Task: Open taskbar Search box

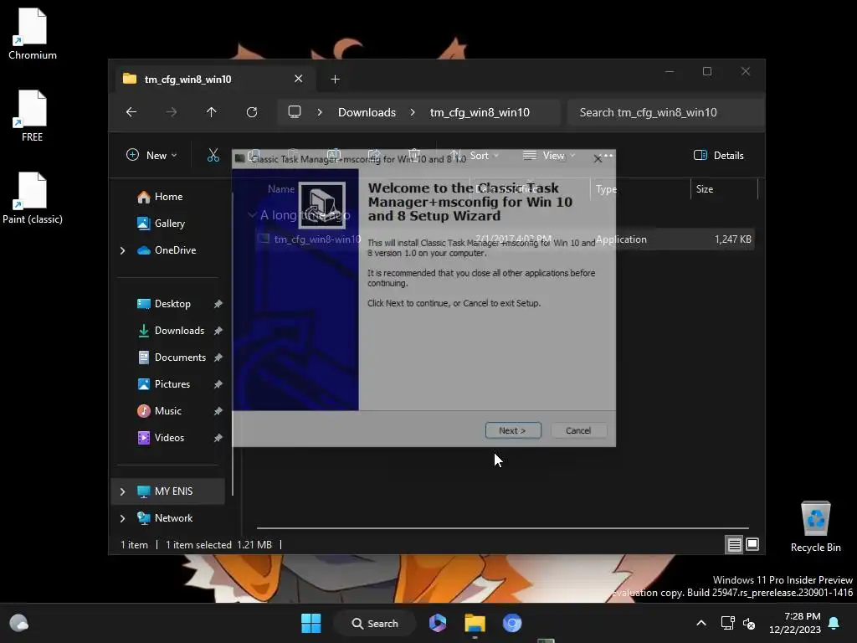Action: point(375,623)
